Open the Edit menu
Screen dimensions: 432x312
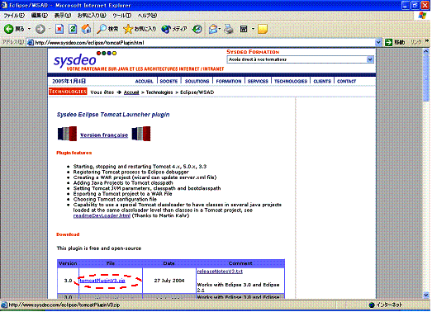(x=39, y=16)
